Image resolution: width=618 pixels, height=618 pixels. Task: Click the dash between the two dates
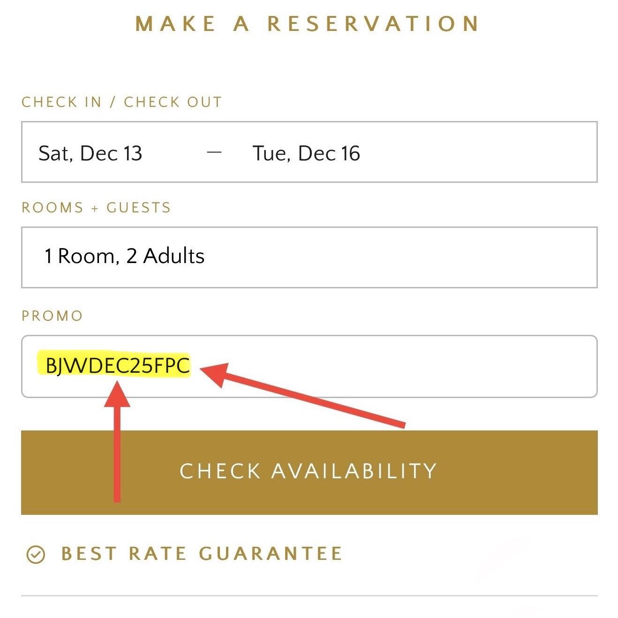tap(215, 151)
